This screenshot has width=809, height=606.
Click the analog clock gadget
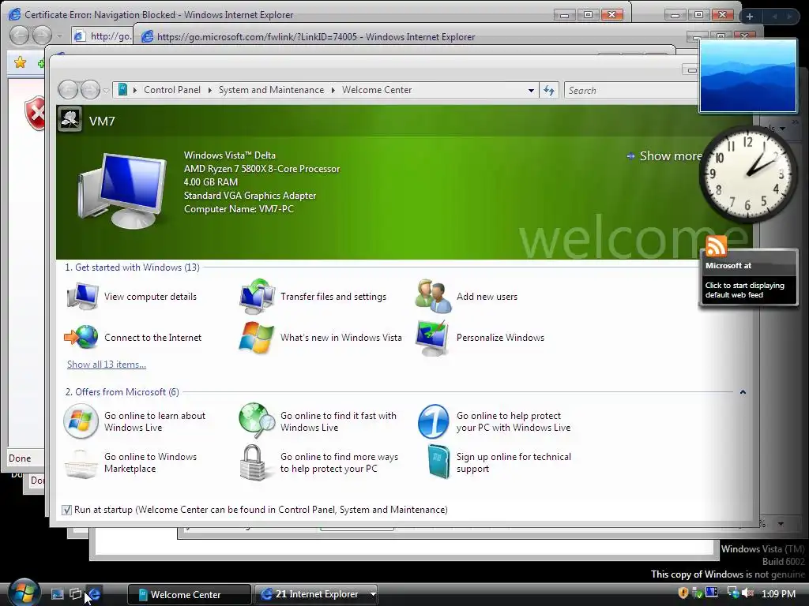(747, 173)
